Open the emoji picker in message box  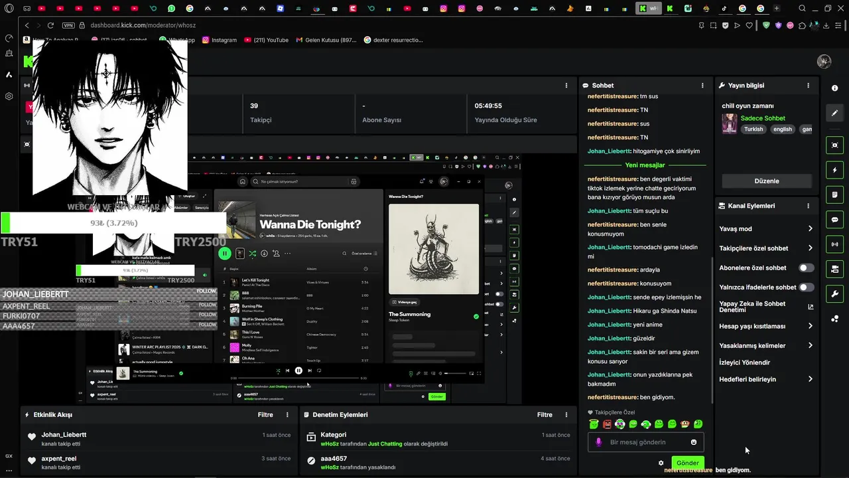pos(694,442)
